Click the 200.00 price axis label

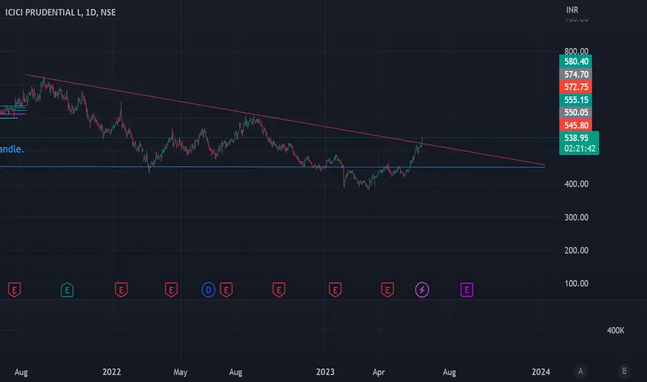[x=576, y=250]
